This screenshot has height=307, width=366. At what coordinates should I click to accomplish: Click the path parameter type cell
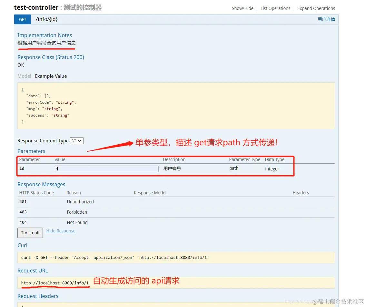[x=234, y=168]
